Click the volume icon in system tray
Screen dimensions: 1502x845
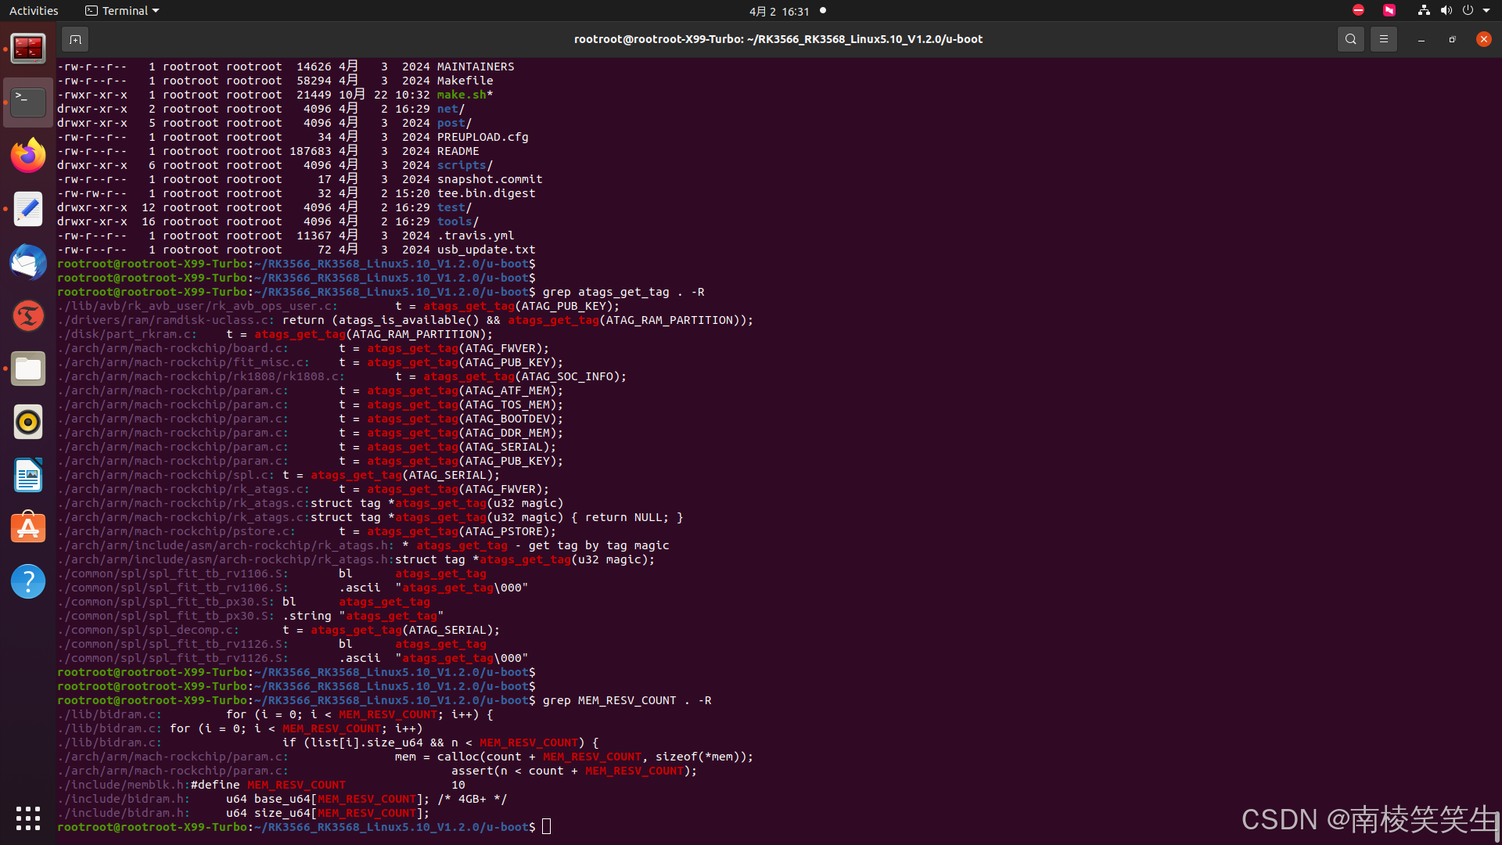pos(1446,11)
